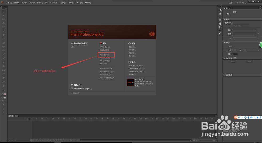Click the timeline show/hide layers eye icon
The width and height of the screenshot is (262, 143).
tap(25, 119)
